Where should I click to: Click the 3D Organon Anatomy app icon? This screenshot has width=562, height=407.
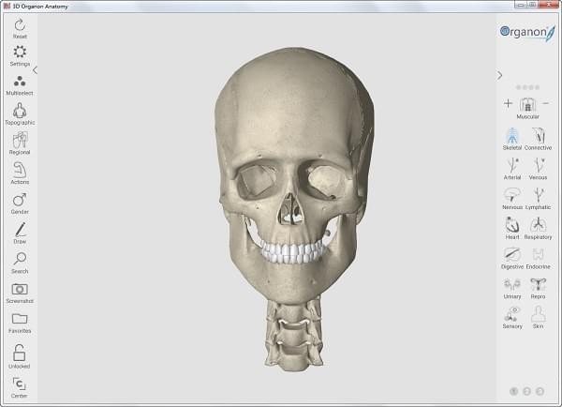click(x=7, y=7)
